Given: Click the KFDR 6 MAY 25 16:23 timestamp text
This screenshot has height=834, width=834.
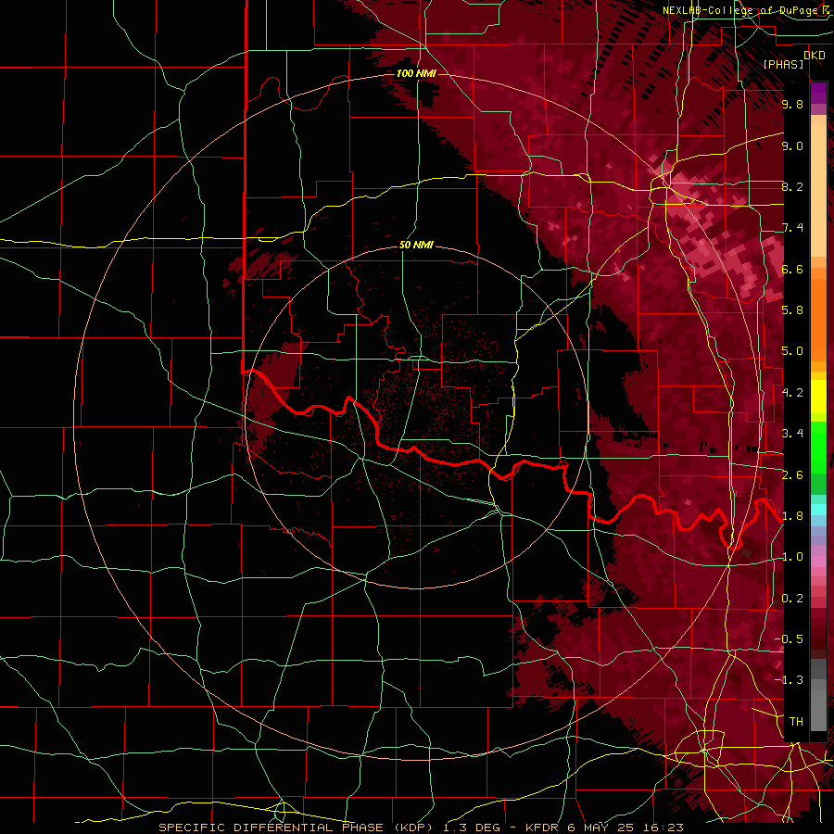Looking at the screenshot, I should tap(604, 828).
